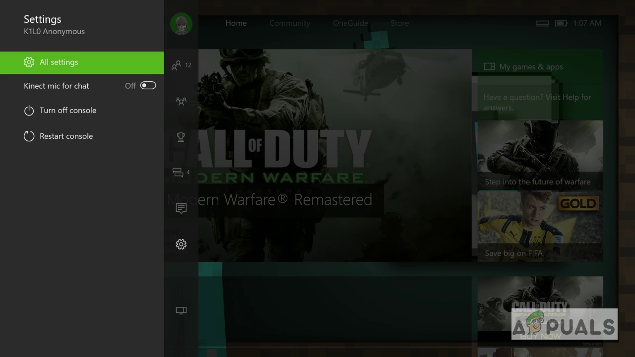Open Save big on FIFA tile
The image size is (635, 357).
pyautogui.click(x=540, y=227)
